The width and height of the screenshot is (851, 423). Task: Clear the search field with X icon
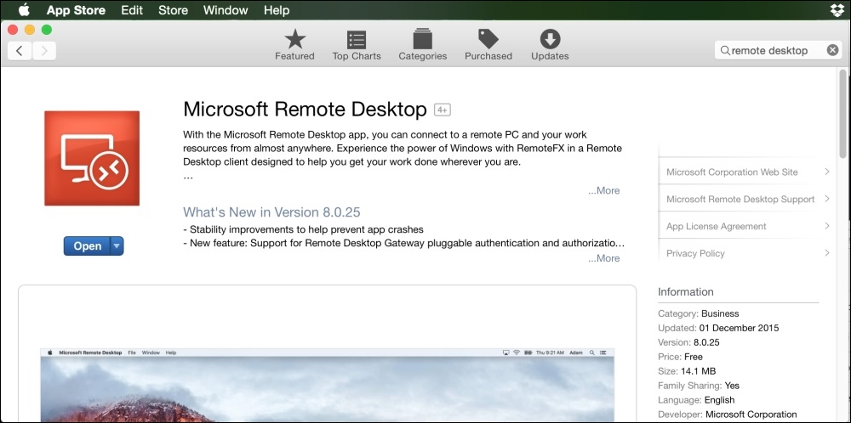832,50
